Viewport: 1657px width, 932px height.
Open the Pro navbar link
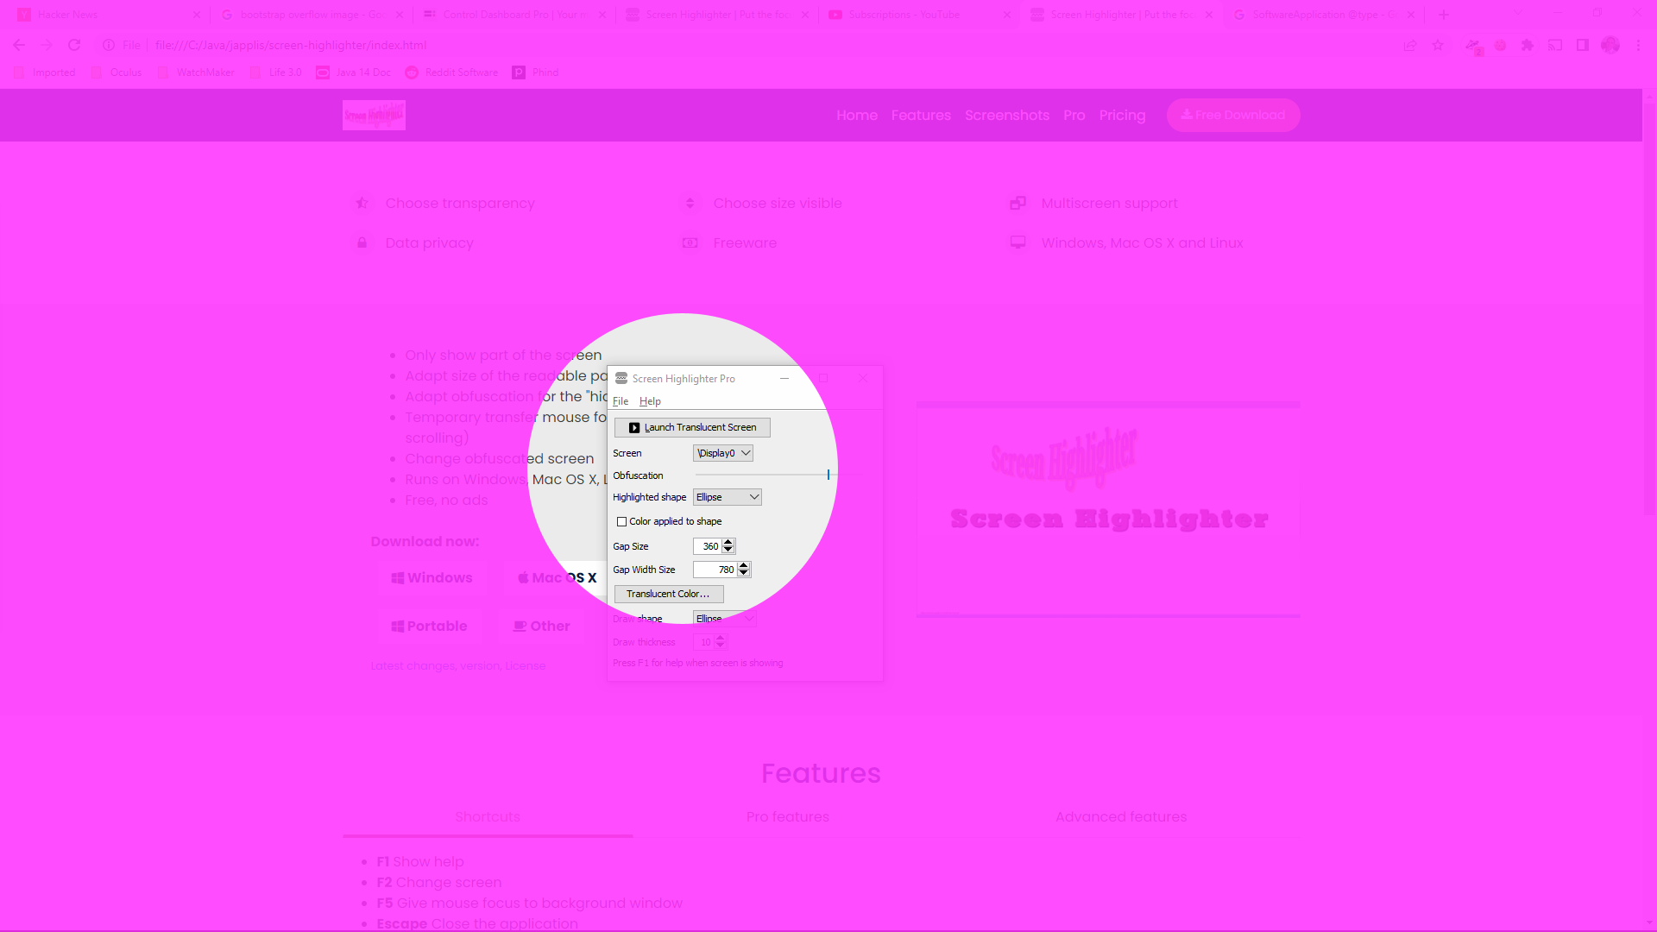pyautogui.click(x=1074, y=115)
